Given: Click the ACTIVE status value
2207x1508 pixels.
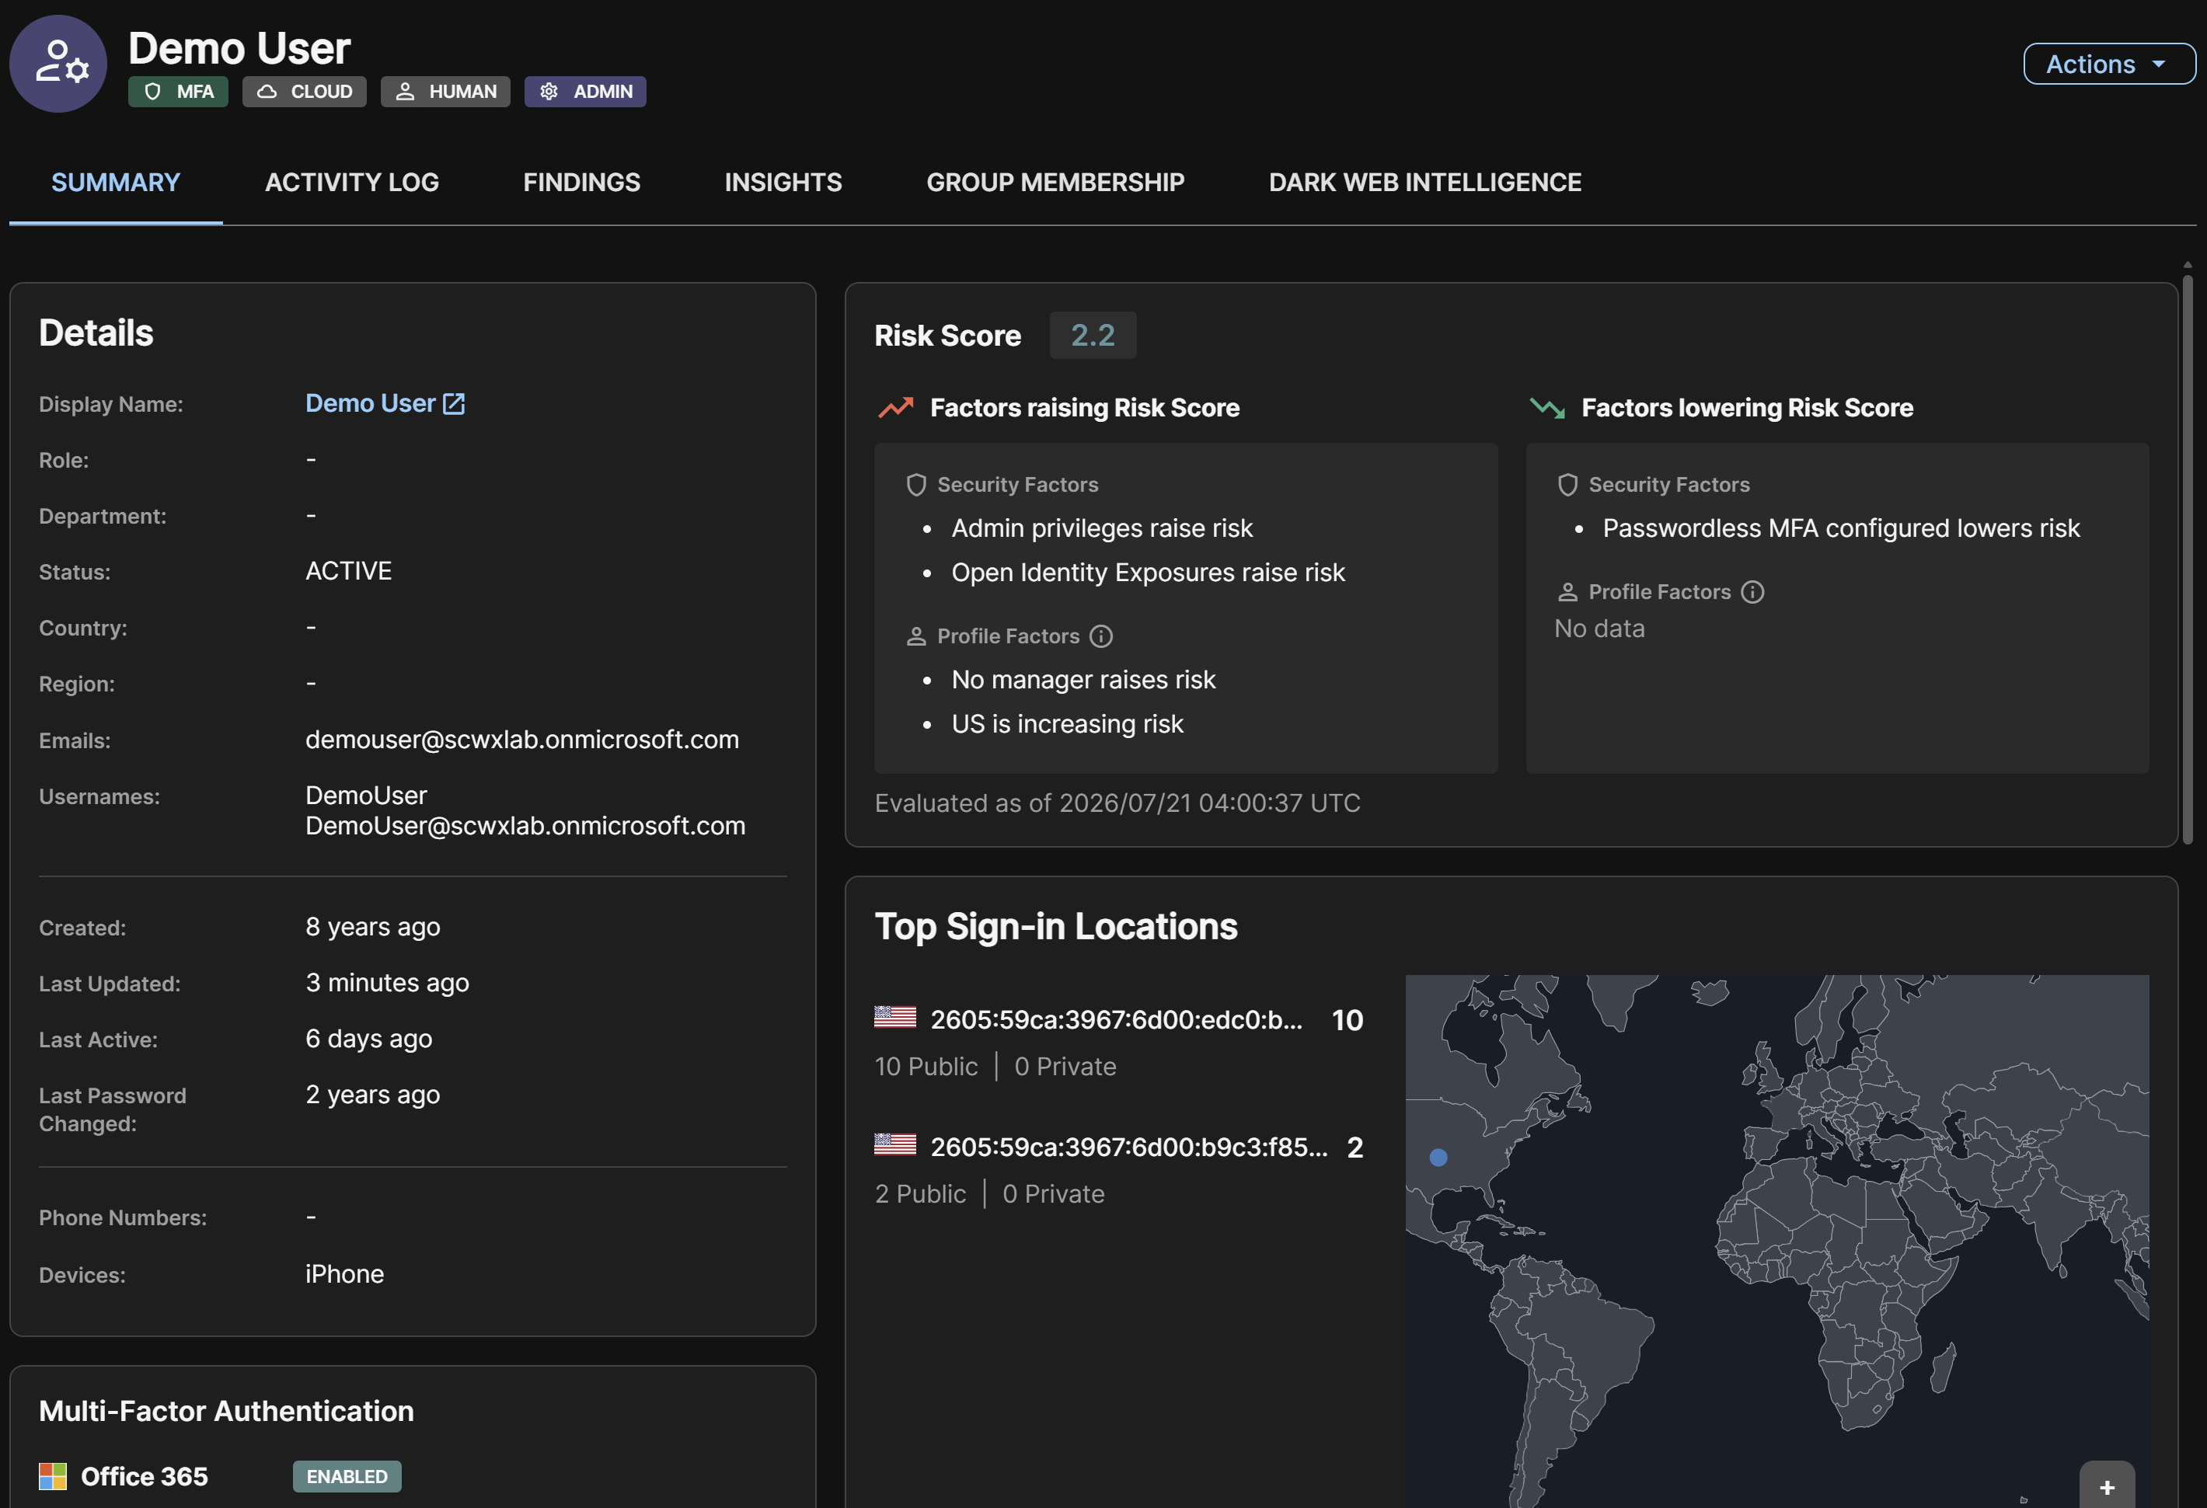Looking at the screenshot, I should [348, 572].
